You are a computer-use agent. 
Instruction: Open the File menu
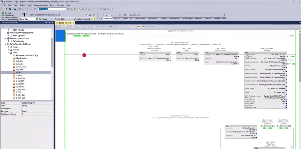pos(4,5)
